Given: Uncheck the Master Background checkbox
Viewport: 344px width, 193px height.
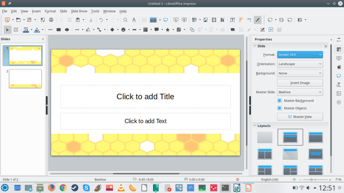Looking at the screenshot, I should pyautogui.click(x=280, y=100).
